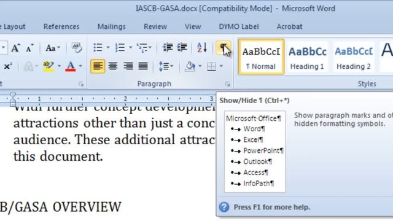Open the numbering library dropdown arrow
Viewport: 393px width, 221px height.
(130, 48)
